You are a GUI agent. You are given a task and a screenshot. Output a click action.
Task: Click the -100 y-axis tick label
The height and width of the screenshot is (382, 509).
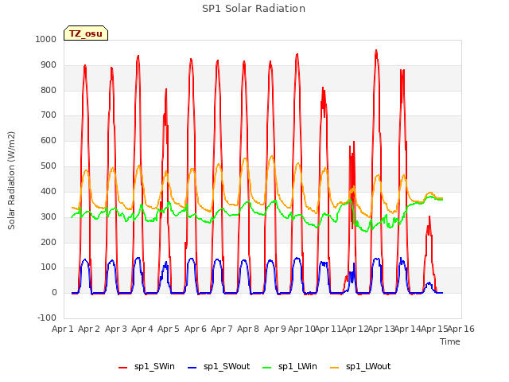coord(47,318)
